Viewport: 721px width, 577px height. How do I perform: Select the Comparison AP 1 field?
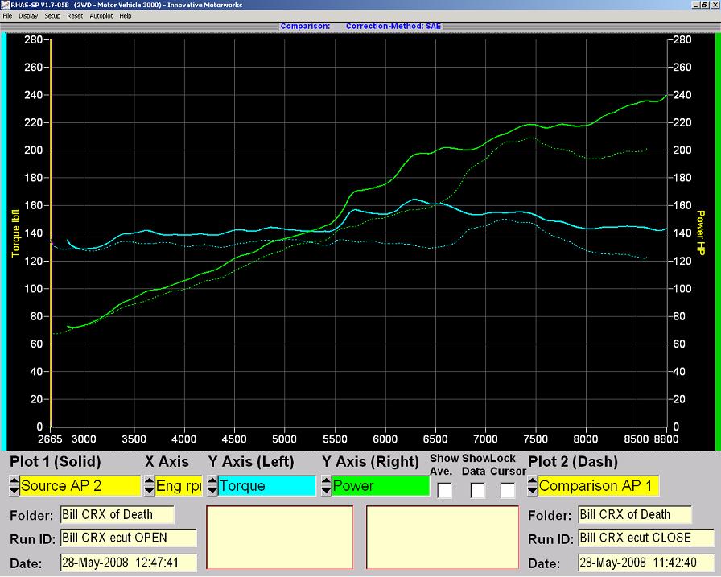598,486
